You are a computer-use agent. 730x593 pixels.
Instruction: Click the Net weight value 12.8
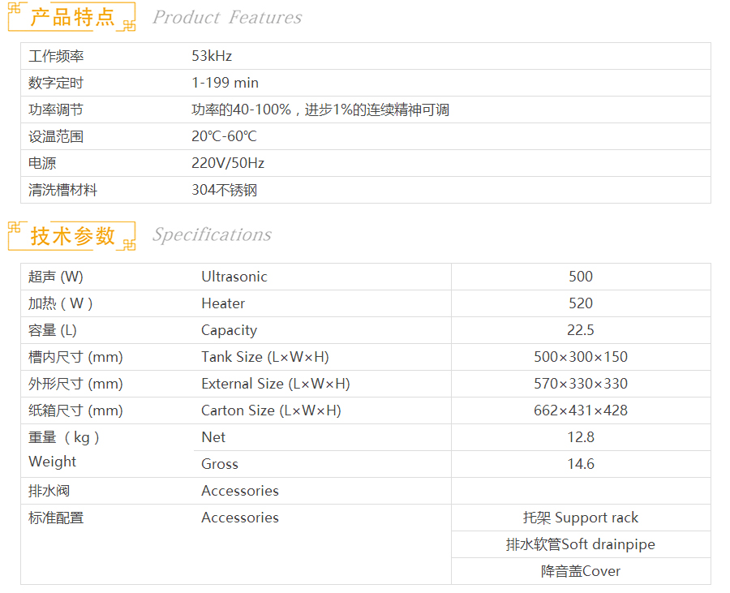pos(581,437)
